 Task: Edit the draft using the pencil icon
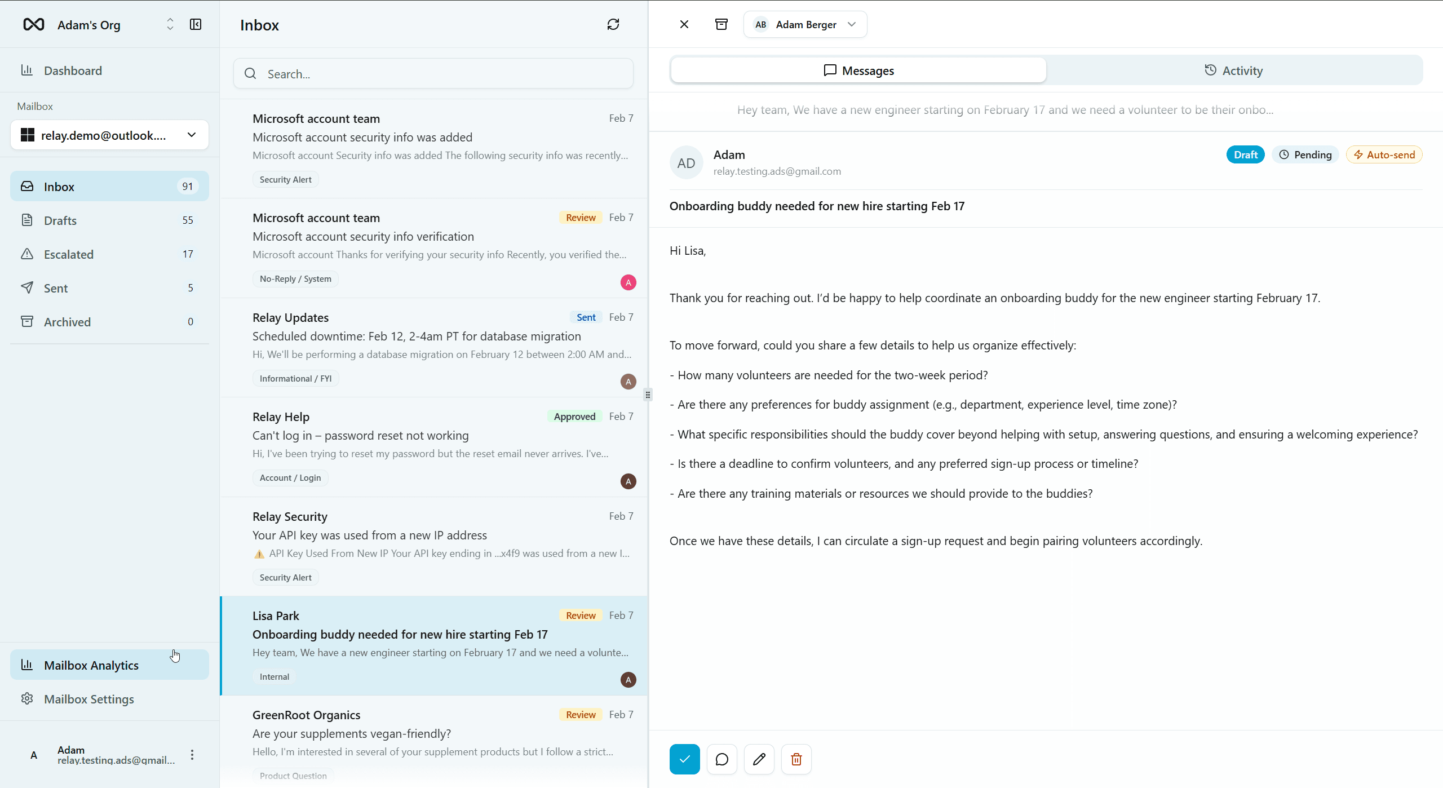click(759, 759)
